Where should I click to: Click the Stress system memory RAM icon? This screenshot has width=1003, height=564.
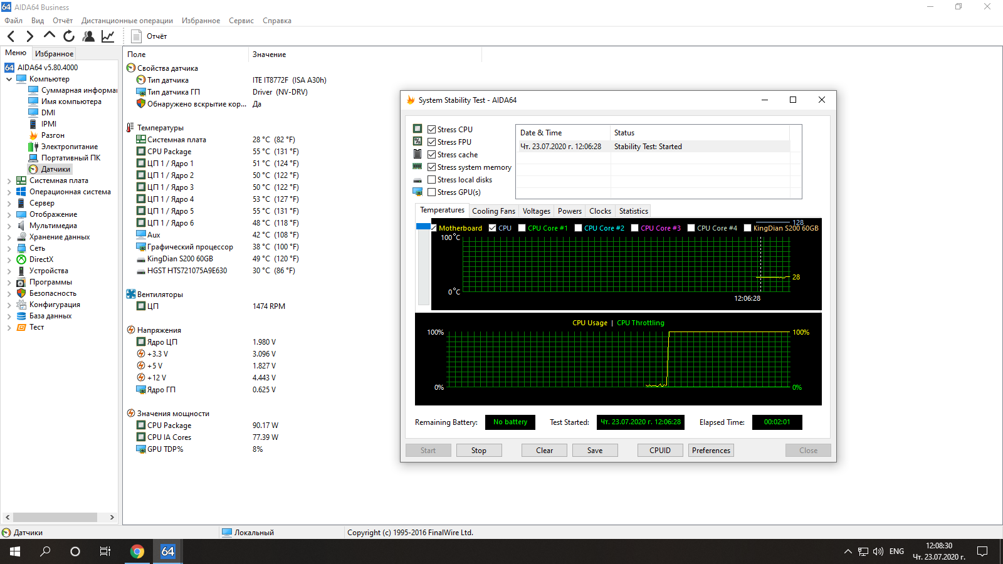(417, 166)
